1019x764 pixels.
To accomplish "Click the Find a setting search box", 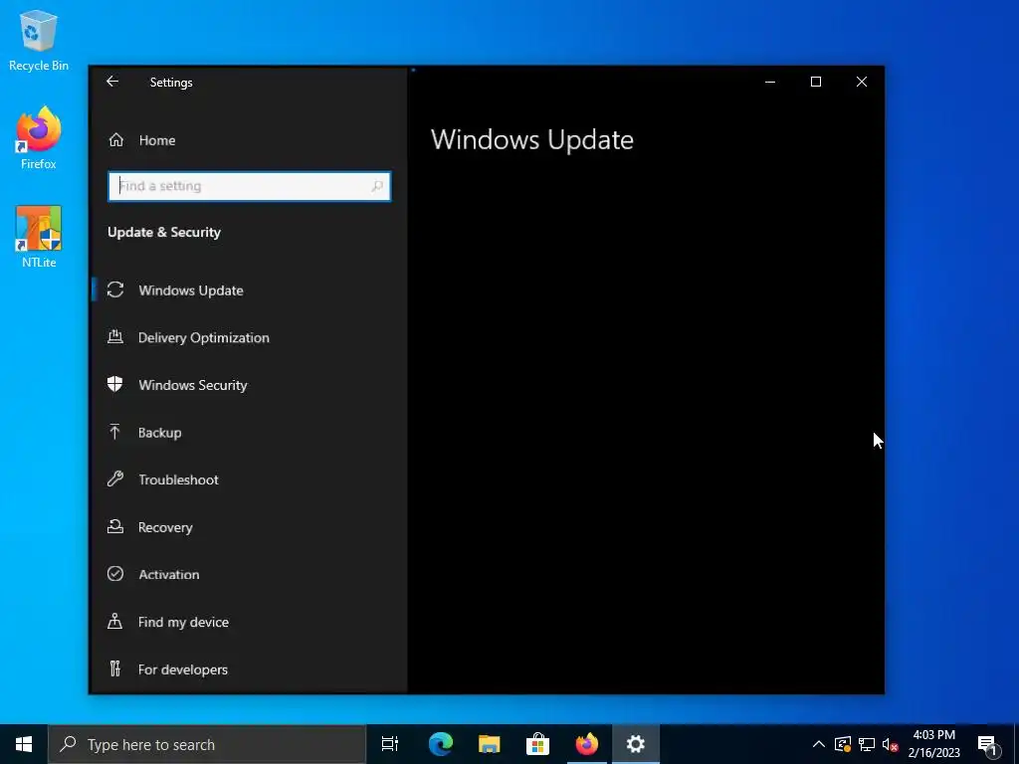I will pos(250,186).
